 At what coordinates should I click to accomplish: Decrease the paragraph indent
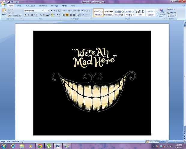[79, 11]
